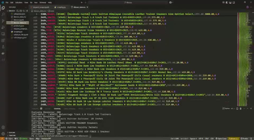The width and height of the screenshot is (254, 140).
Task: Toggle the Secondary Side Bar layout icon
Action: [234, 3]
